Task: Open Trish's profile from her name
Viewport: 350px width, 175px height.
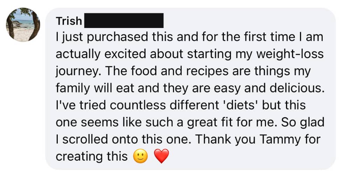Action: (69, 21)
